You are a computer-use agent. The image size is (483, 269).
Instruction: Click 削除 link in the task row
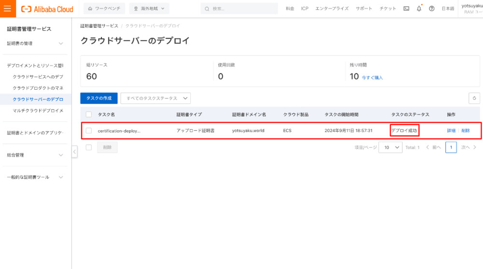click(466, 131)
